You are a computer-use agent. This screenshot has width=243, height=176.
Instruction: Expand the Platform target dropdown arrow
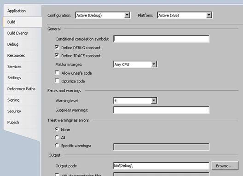click(x=154, y=64)
